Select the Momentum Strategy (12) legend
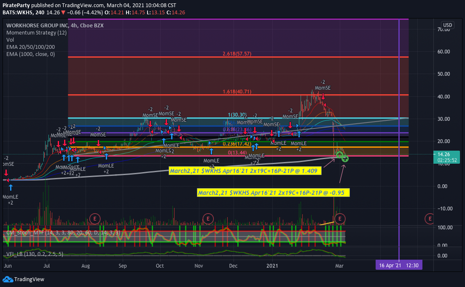465x287 pixels. click(x=37, y=32)
